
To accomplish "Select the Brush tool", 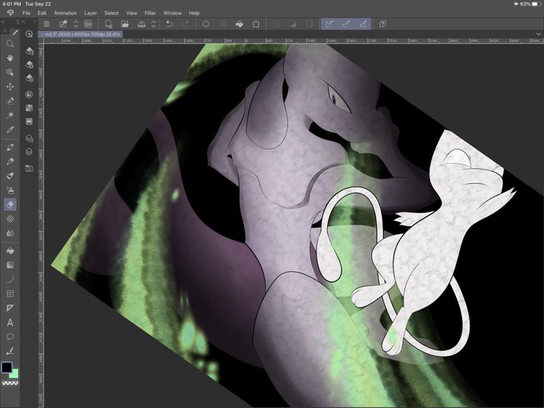I will pyautogui.click(x=10, y=176).
